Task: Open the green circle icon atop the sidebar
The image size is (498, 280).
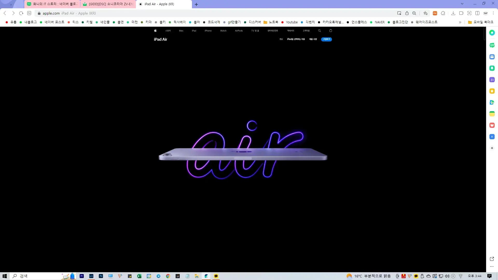Action: point(492,33)
